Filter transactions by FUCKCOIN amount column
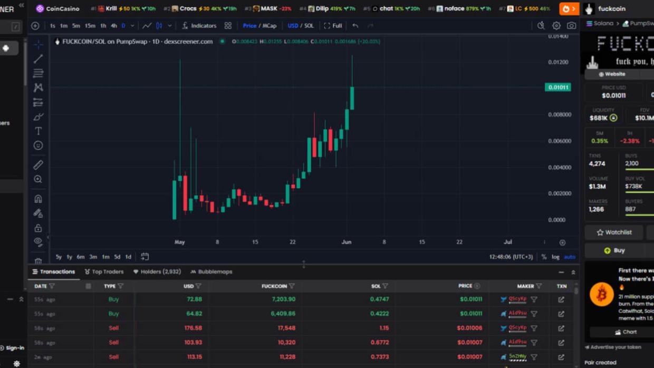The width and height of the screenshot is (654, 368). click(x=292, y=286)
